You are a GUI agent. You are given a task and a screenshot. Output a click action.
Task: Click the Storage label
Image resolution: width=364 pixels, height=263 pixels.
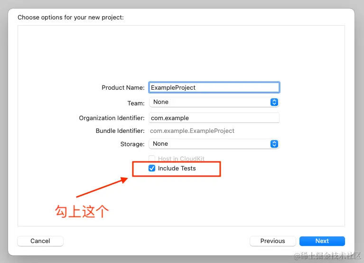click(x=132, y=144)
